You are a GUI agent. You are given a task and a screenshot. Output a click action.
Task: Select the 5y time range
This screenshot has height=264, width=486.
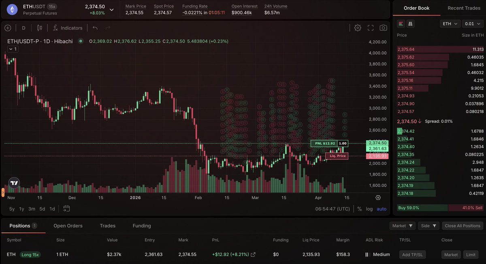[x=12, y=209]
